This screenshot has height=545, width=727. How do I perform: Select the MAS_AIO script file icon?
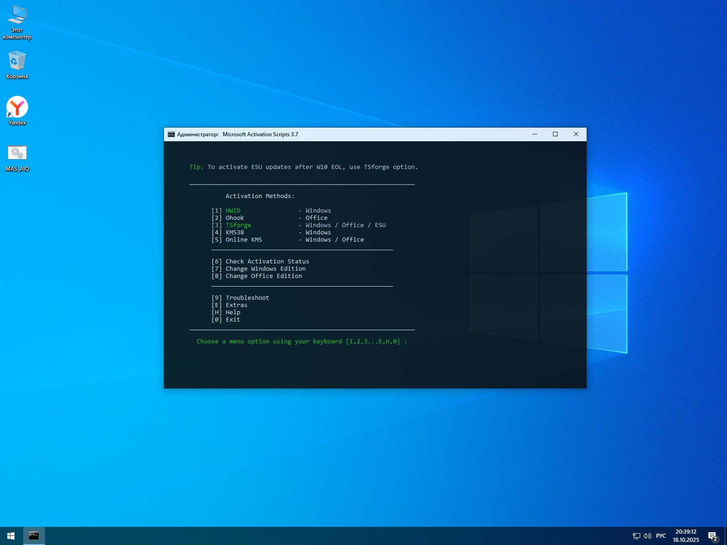(x=17, y=153)
